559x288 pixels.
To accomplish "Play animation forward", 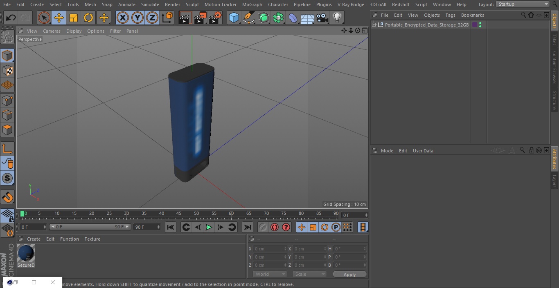I will pyautogui.click(x=209, y=227).
